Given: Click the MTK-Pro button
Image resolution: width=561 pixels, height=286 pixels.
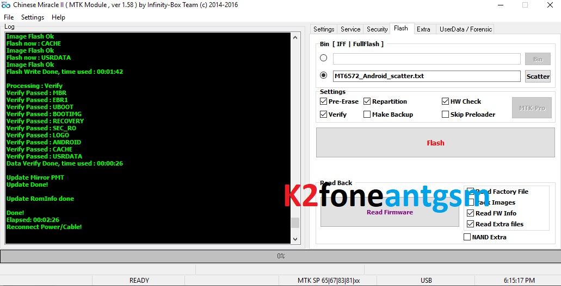Looking at the screenshot, I should [x=532, y=108].
